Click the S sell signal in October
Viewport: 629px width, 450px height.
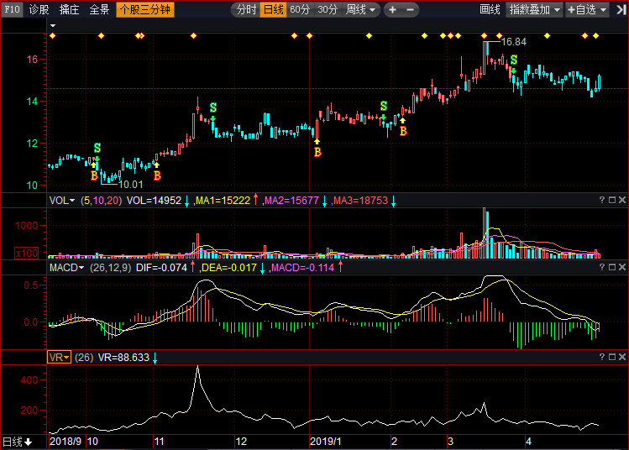point(97,148)
